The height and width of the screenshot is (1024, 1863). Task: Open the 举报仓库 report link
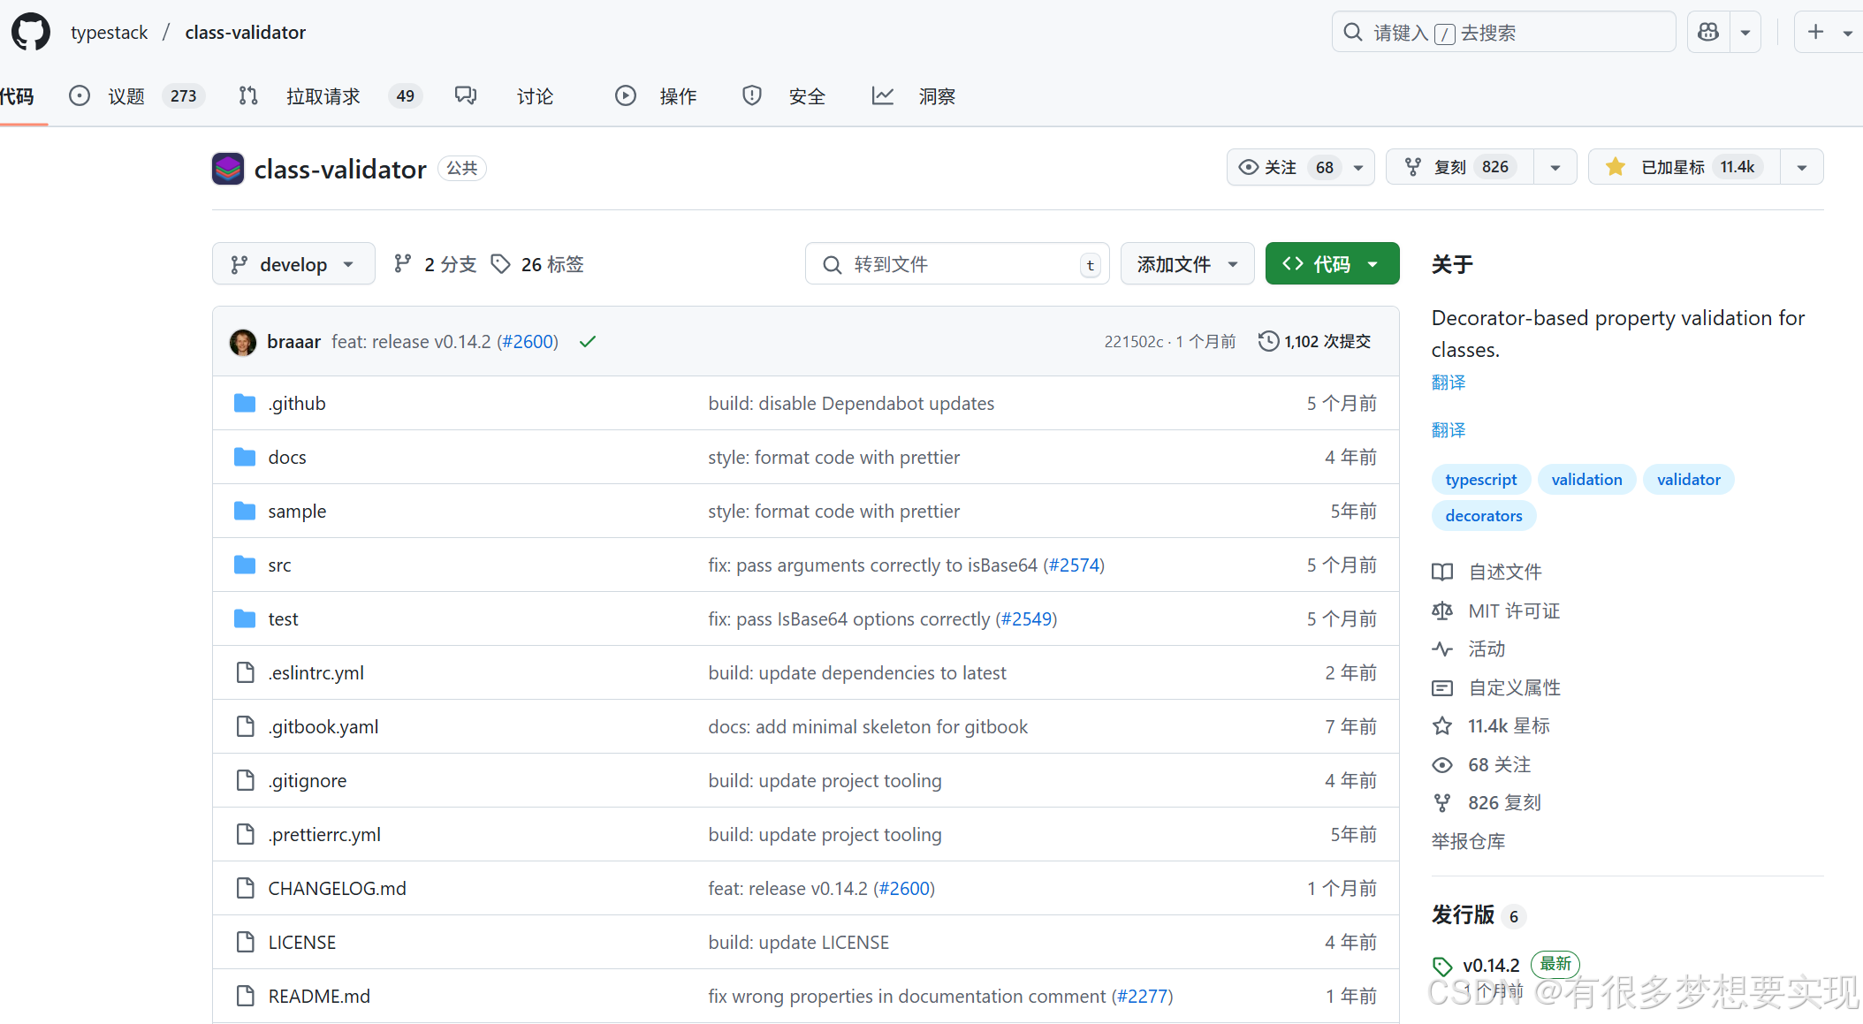coord(1468,842)
